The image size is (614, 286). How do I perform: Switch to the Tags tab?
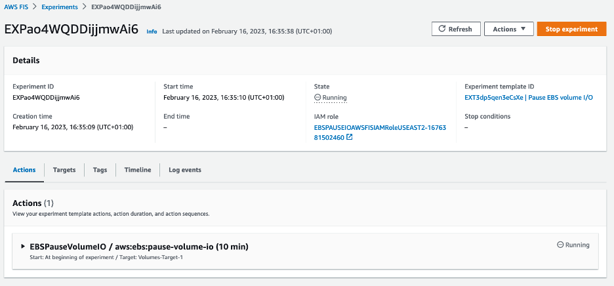pos(100,170)
